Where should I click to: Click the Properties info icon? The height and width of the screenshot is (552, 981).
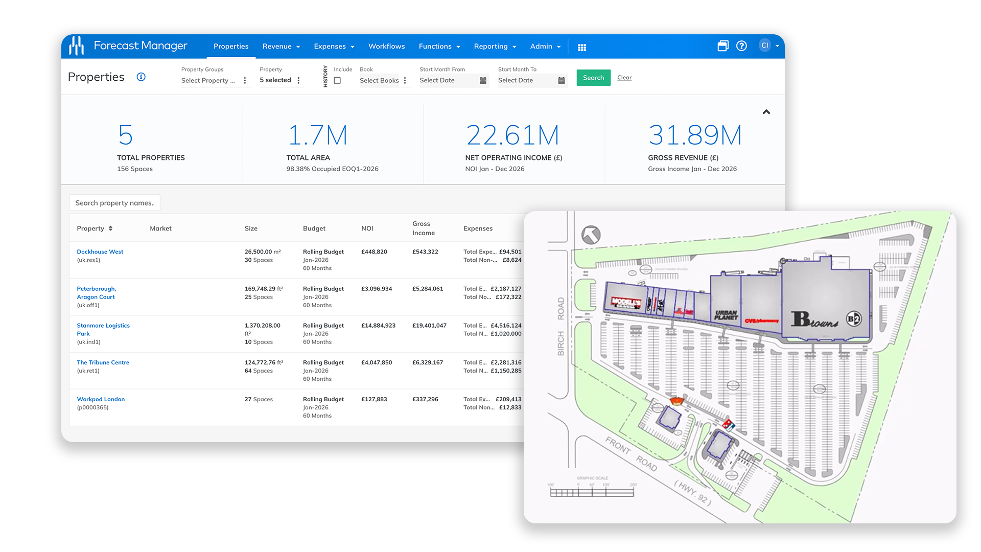[x=141, y=77]
